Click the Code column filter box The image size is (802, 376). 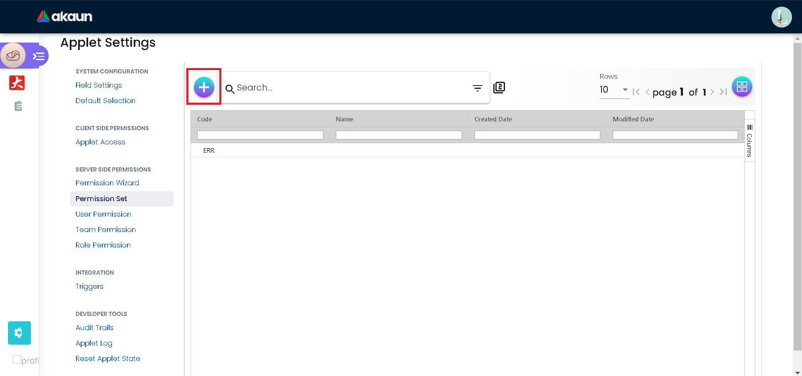[x=260, y=135]
